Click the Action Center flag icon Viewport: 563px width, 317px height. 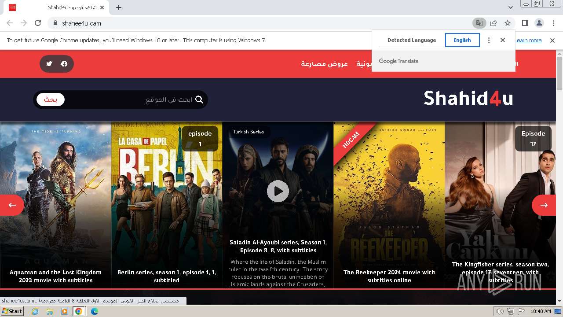tap(521, 311)
